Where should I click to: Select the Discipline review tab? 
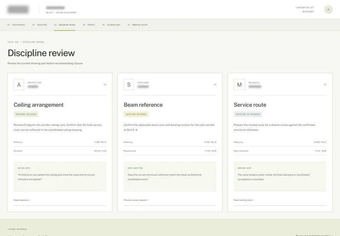point(65,25)
